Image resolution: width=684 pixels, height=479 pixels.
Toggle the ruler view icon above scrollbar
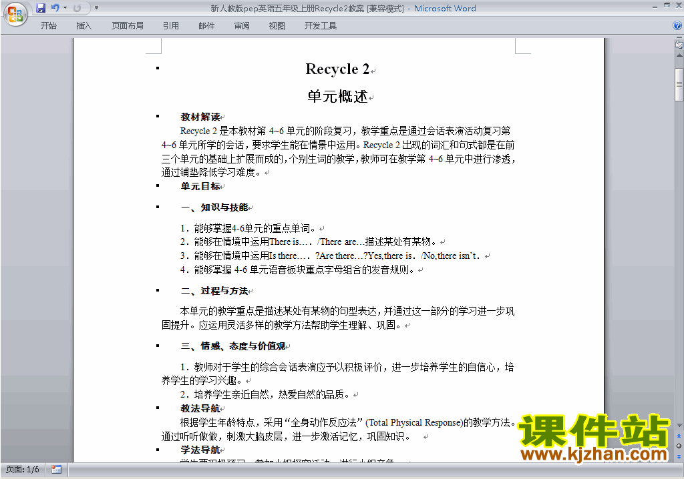tap(679, 44)
